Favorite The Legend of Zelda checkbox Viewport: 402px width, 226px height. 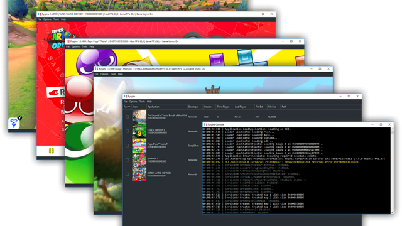pos(127,117)
